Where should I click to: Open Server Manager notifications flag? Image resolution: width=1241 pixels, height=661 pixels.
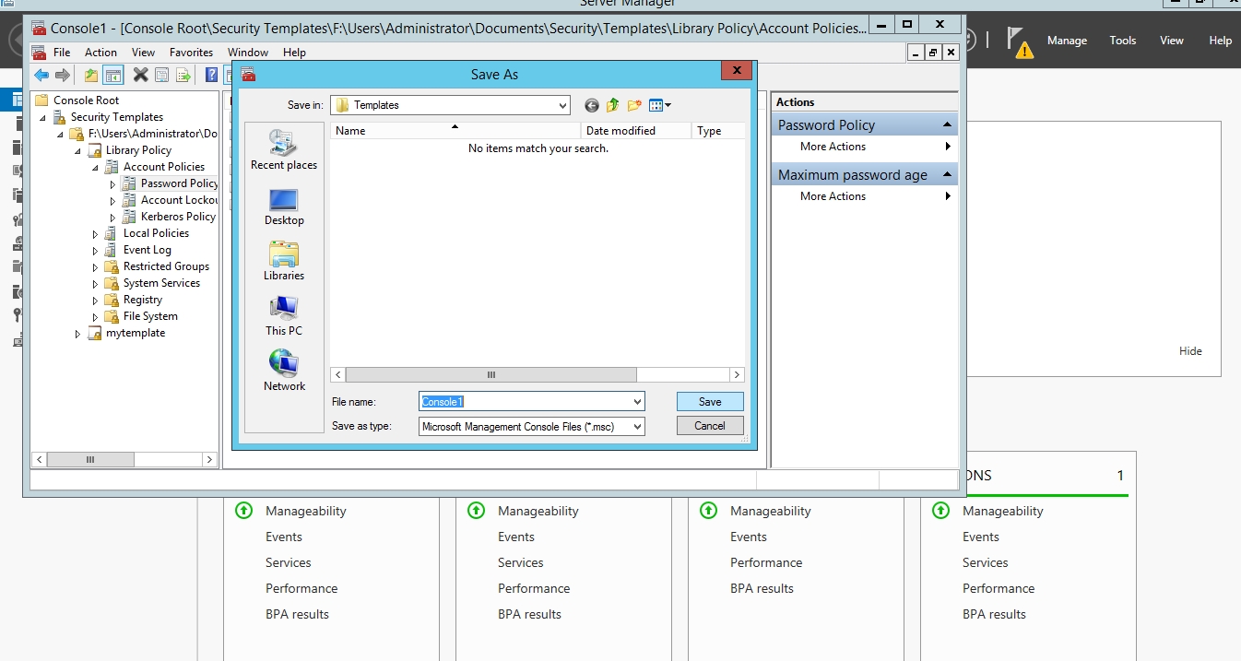(x=1017, y=41)
